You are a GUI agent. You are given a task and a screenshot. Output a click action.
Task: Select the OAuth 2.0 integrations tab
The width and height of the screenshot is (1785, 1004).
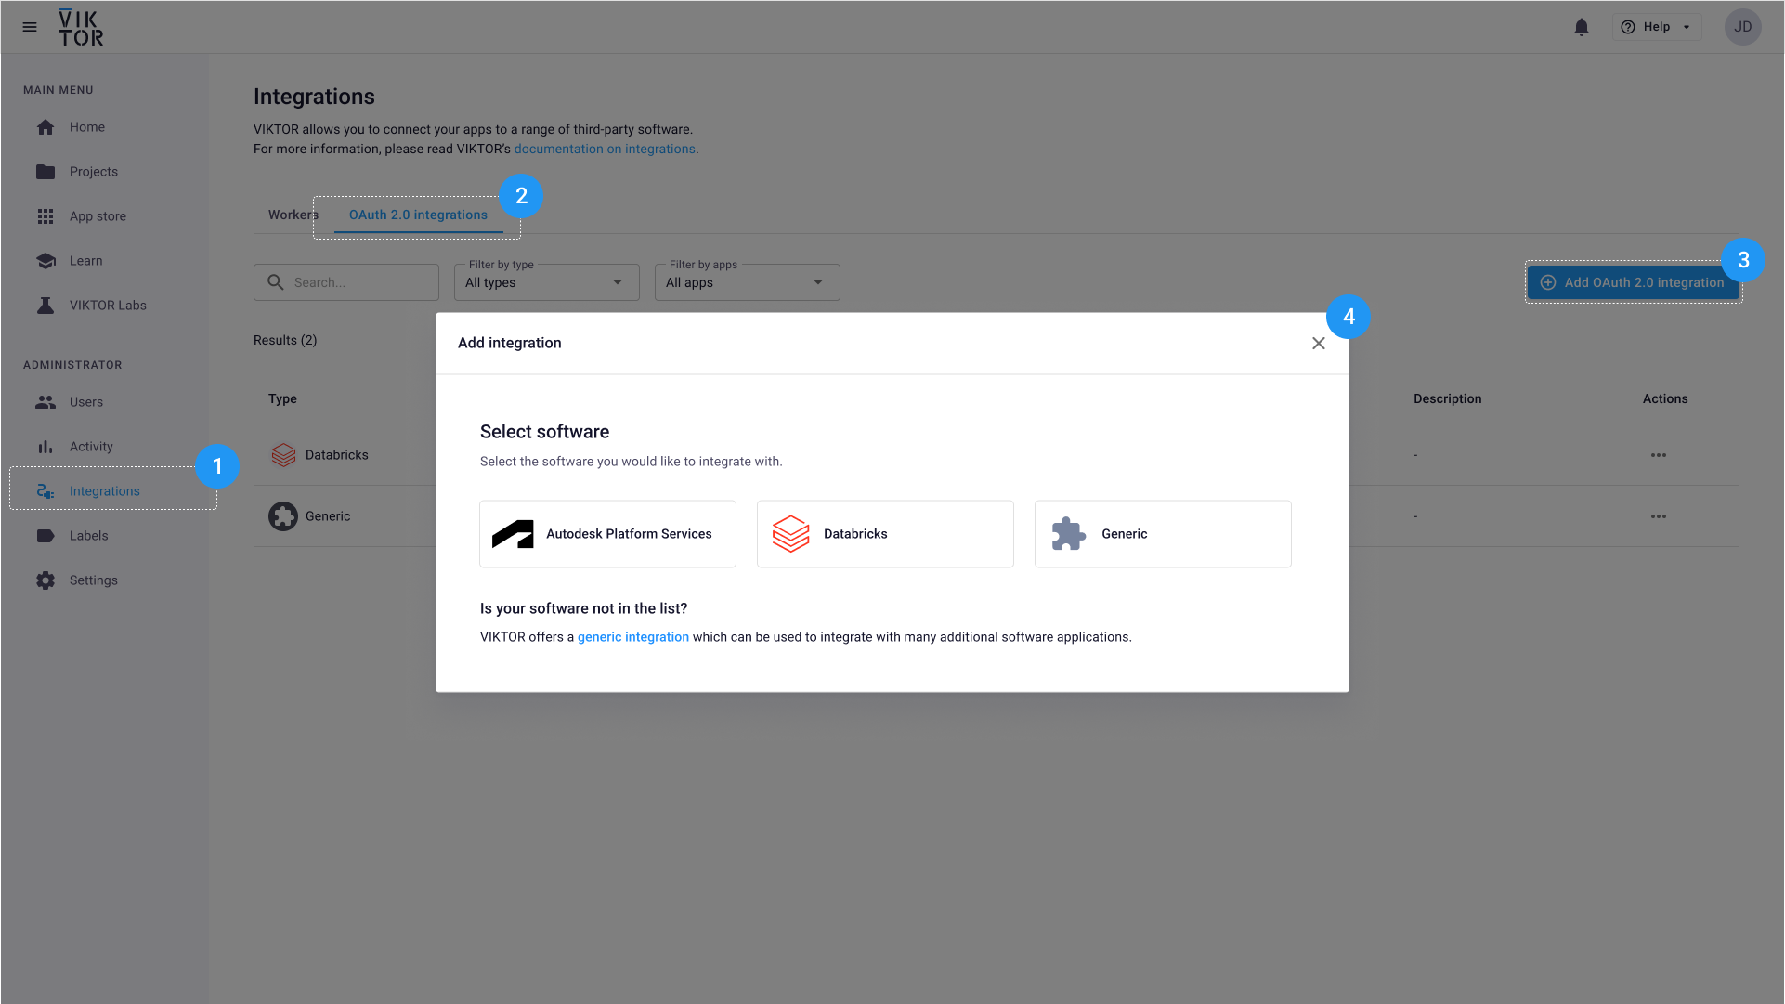pyautogui.click(x=418, y=215)
